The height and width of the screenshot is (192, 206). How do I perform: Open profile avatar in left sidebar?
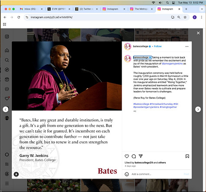7,118
